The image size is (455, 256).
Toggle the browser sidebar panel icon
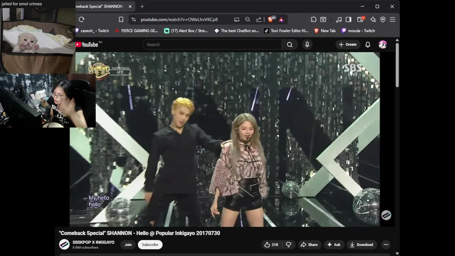[x=348, y=20]
